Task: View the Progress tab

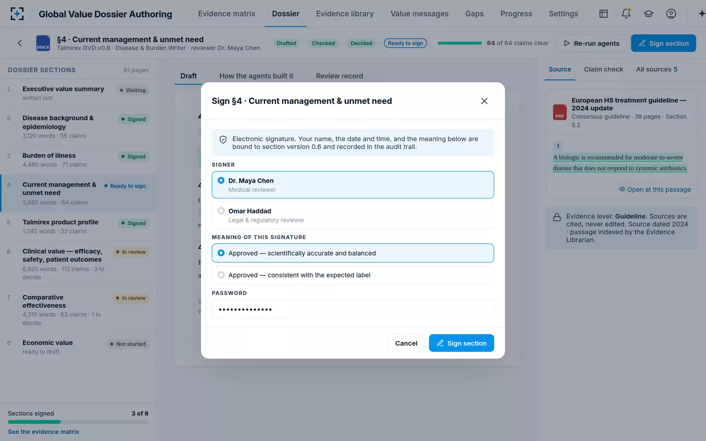Action: [516, 14]
